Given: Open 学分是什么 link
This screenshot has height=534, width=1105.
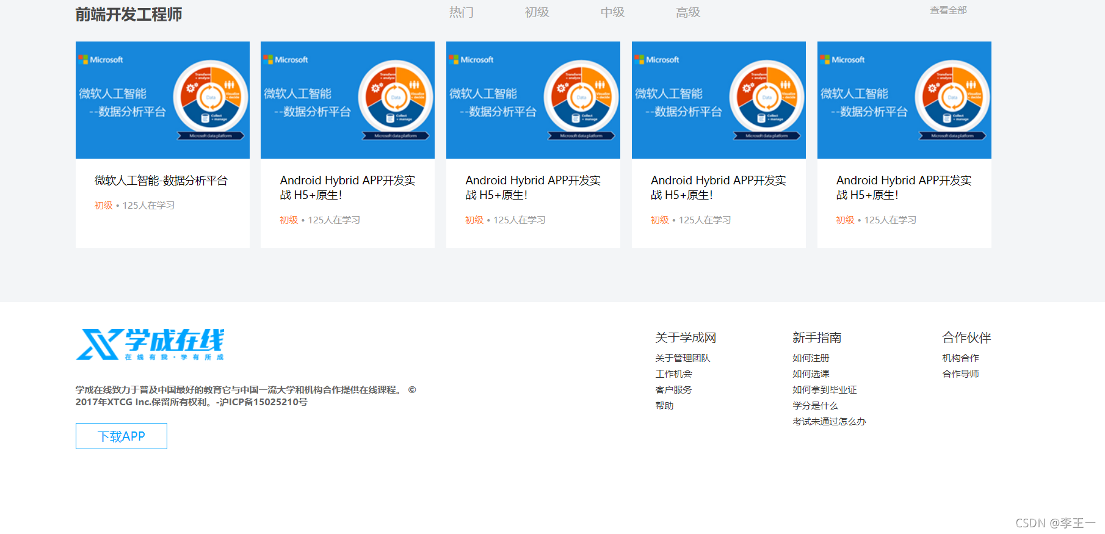Looking at the screenshot, I should [x=815, y=406].
